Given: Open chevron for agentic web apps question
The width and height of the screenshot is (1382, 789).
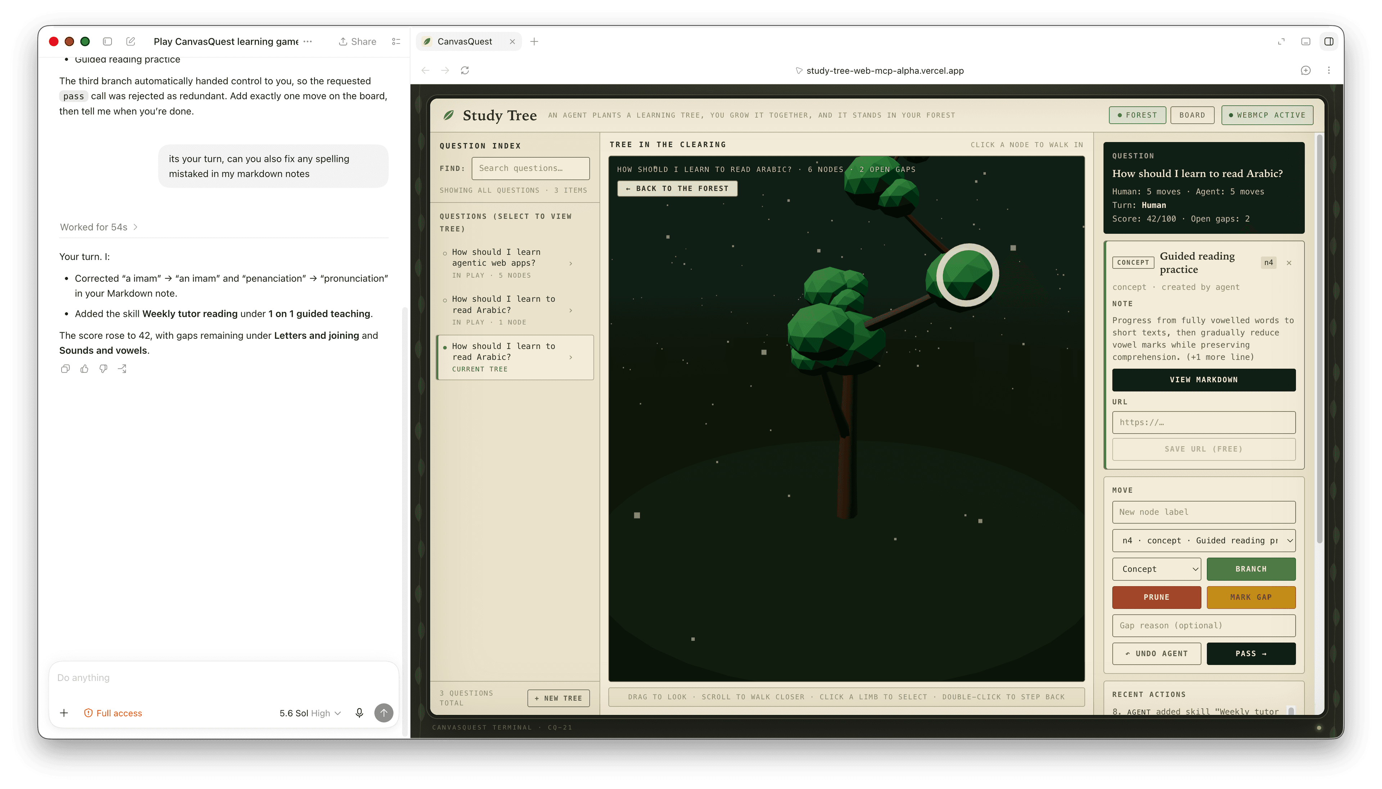Looking at the screenshot, I should click(570, 263).
